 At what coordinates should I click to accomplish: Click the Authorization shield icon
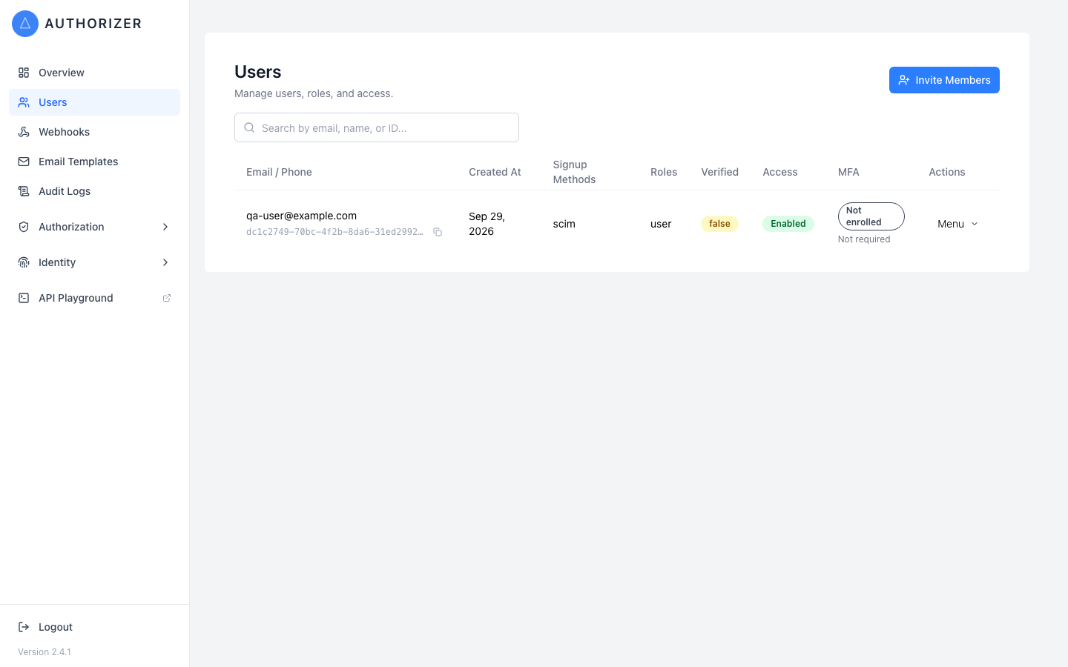(24, 227)
